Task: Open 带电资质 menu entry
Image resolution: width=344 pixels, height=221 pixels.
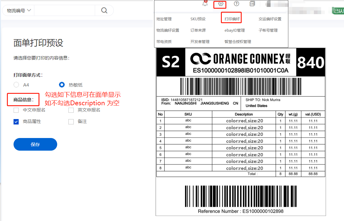Action: coord(164,42)
